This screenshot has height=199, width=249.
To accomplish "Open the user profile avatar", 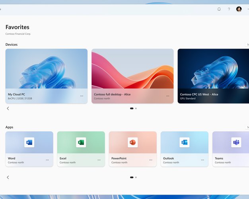I will (x=239, y=9).
